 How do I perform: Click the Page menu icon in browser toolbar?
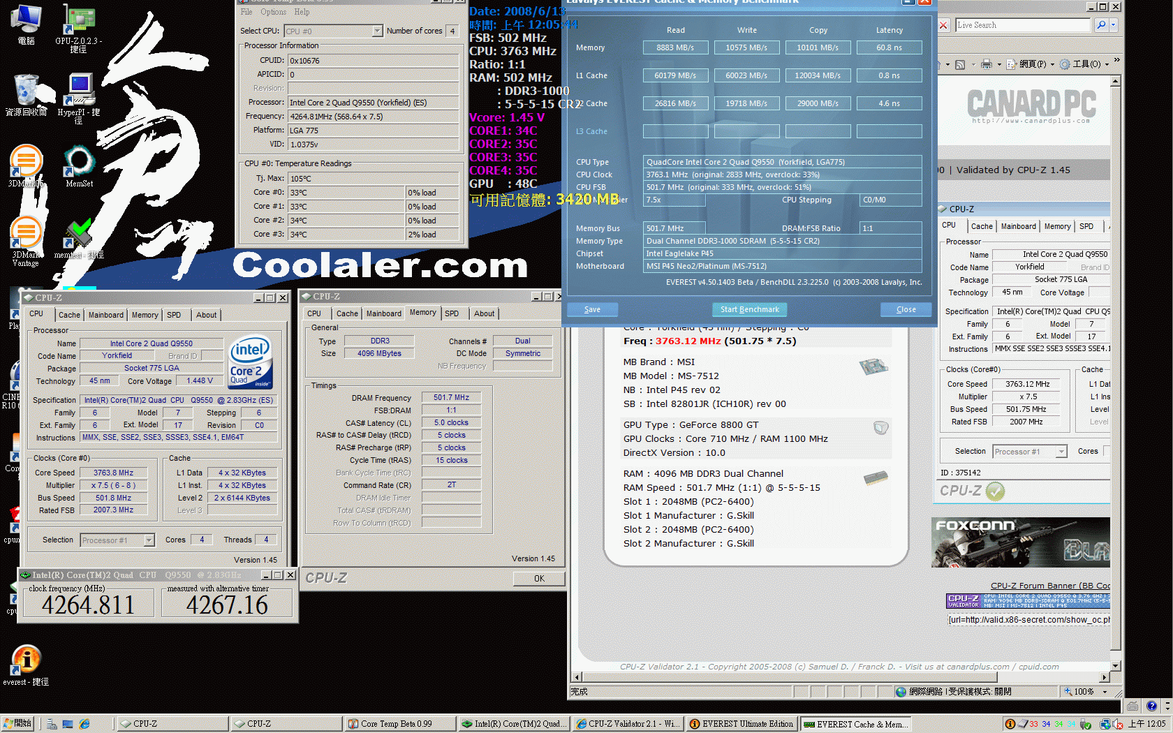1012,64
